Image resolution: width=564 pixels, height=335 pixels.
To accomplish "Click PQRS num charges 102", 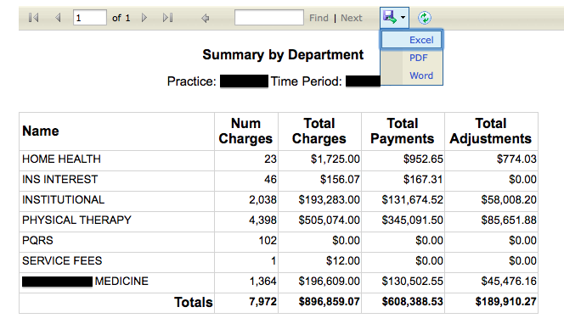I will pyautogui.click(x=268, y=240).
